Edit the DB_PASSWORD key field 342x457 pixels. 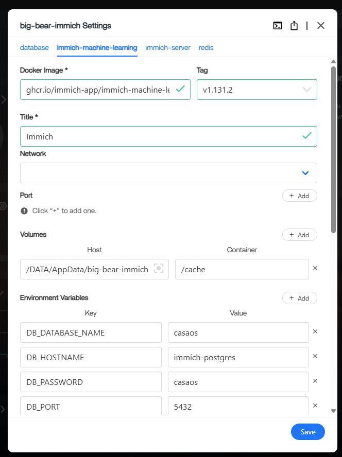[91, 382]
